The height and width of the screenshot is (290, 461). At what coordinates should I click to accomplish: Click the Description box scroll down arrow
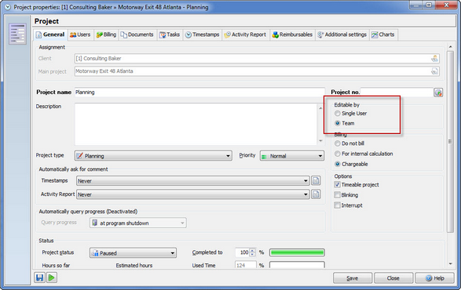point(320,141)
